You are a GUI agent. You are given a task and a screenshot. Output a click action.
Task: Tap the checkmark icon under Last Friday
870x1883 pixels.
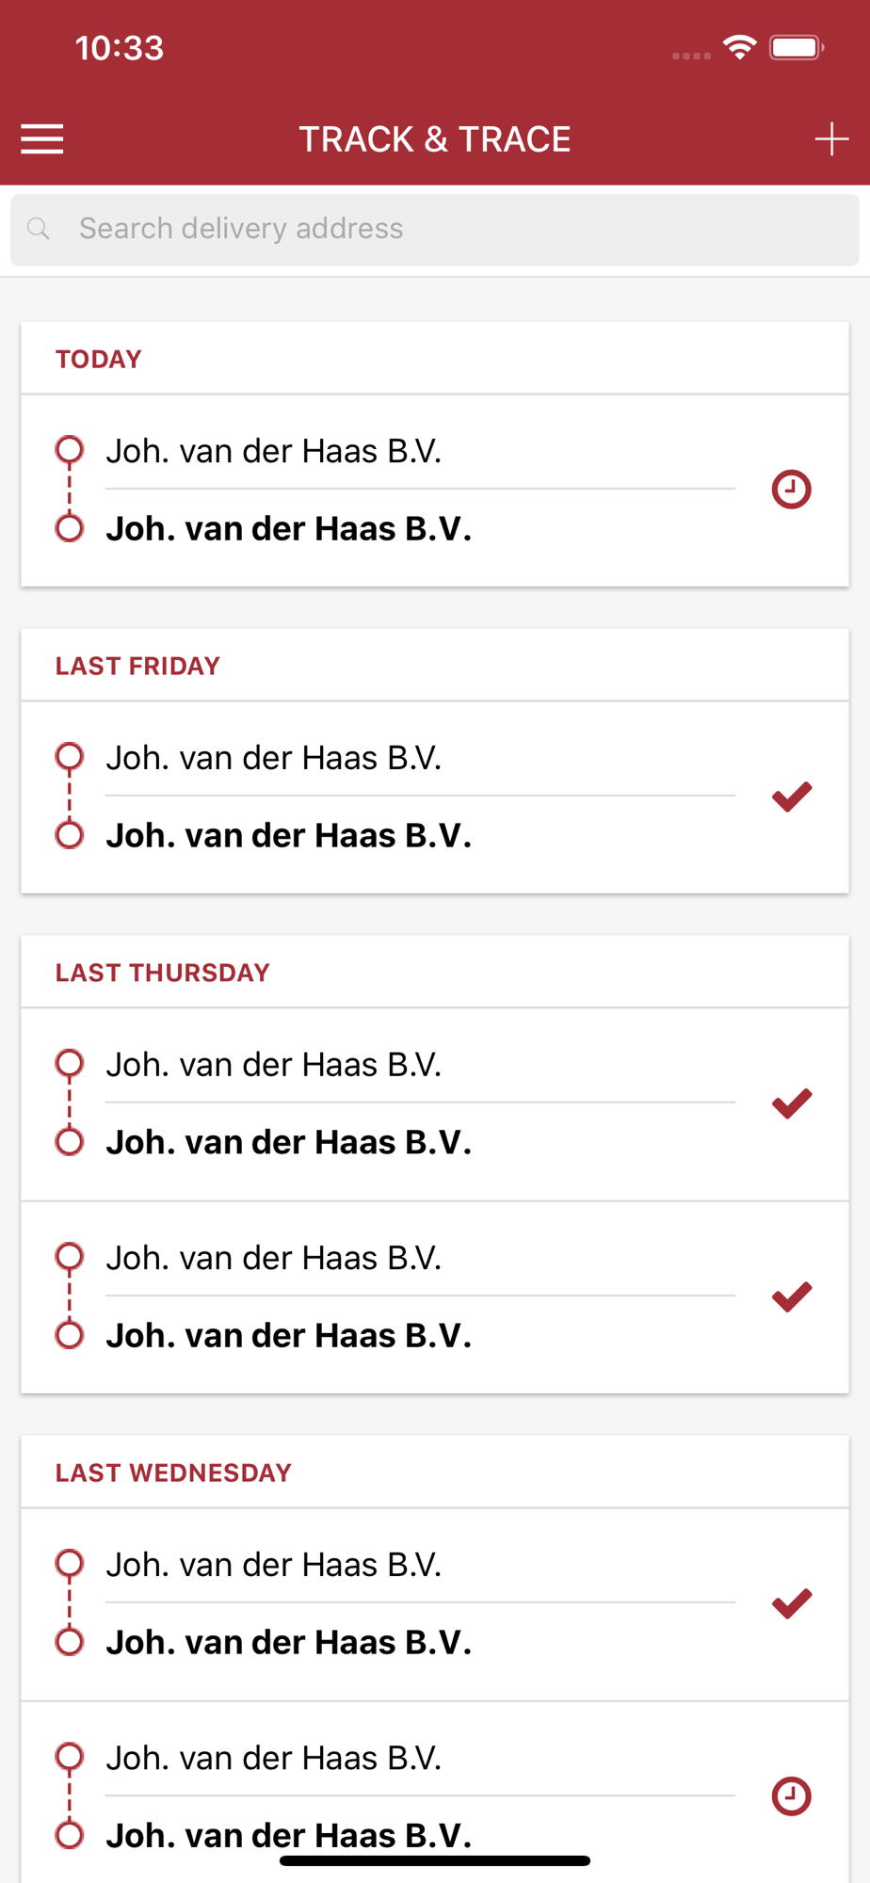point(792,797)
